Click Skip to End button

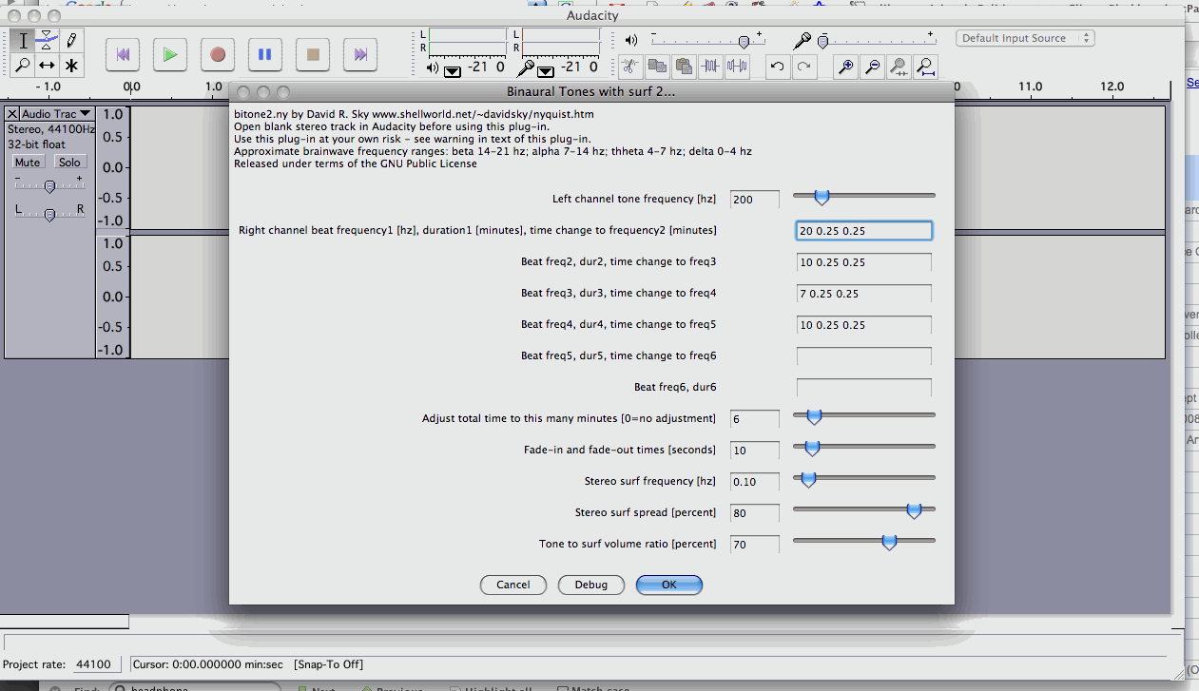click(x=360, y=54)
